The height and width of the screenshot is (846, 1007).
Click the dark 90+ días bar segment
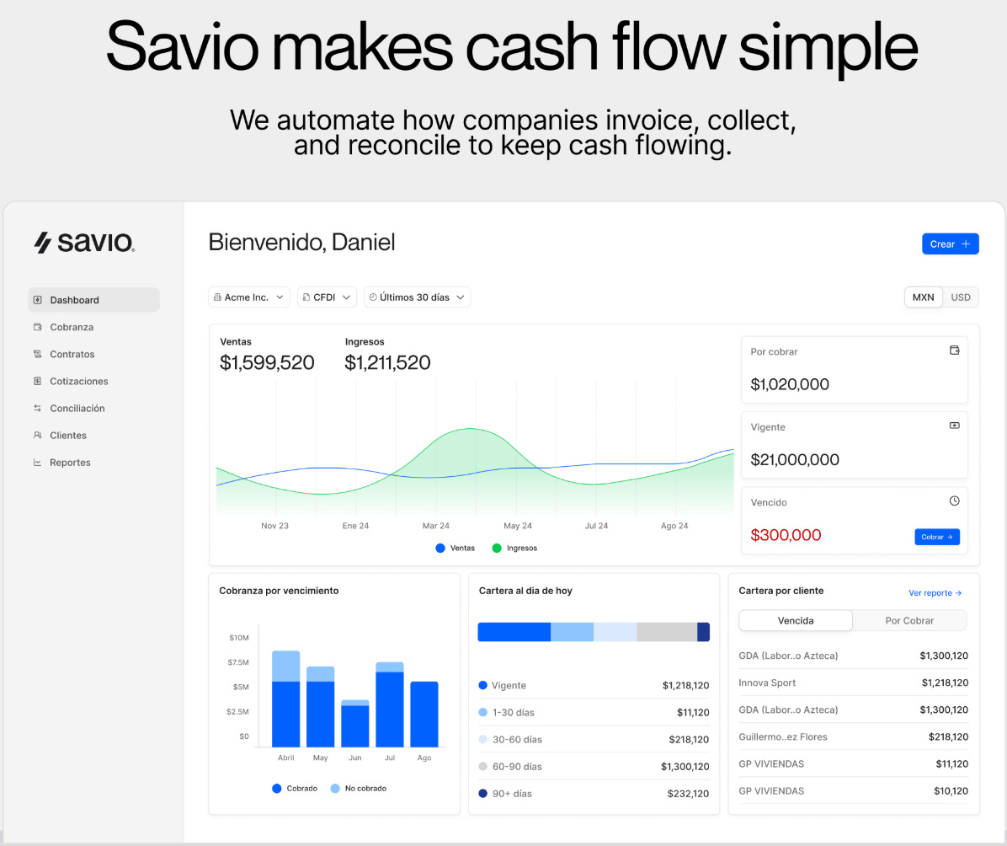tap(703, 632)
